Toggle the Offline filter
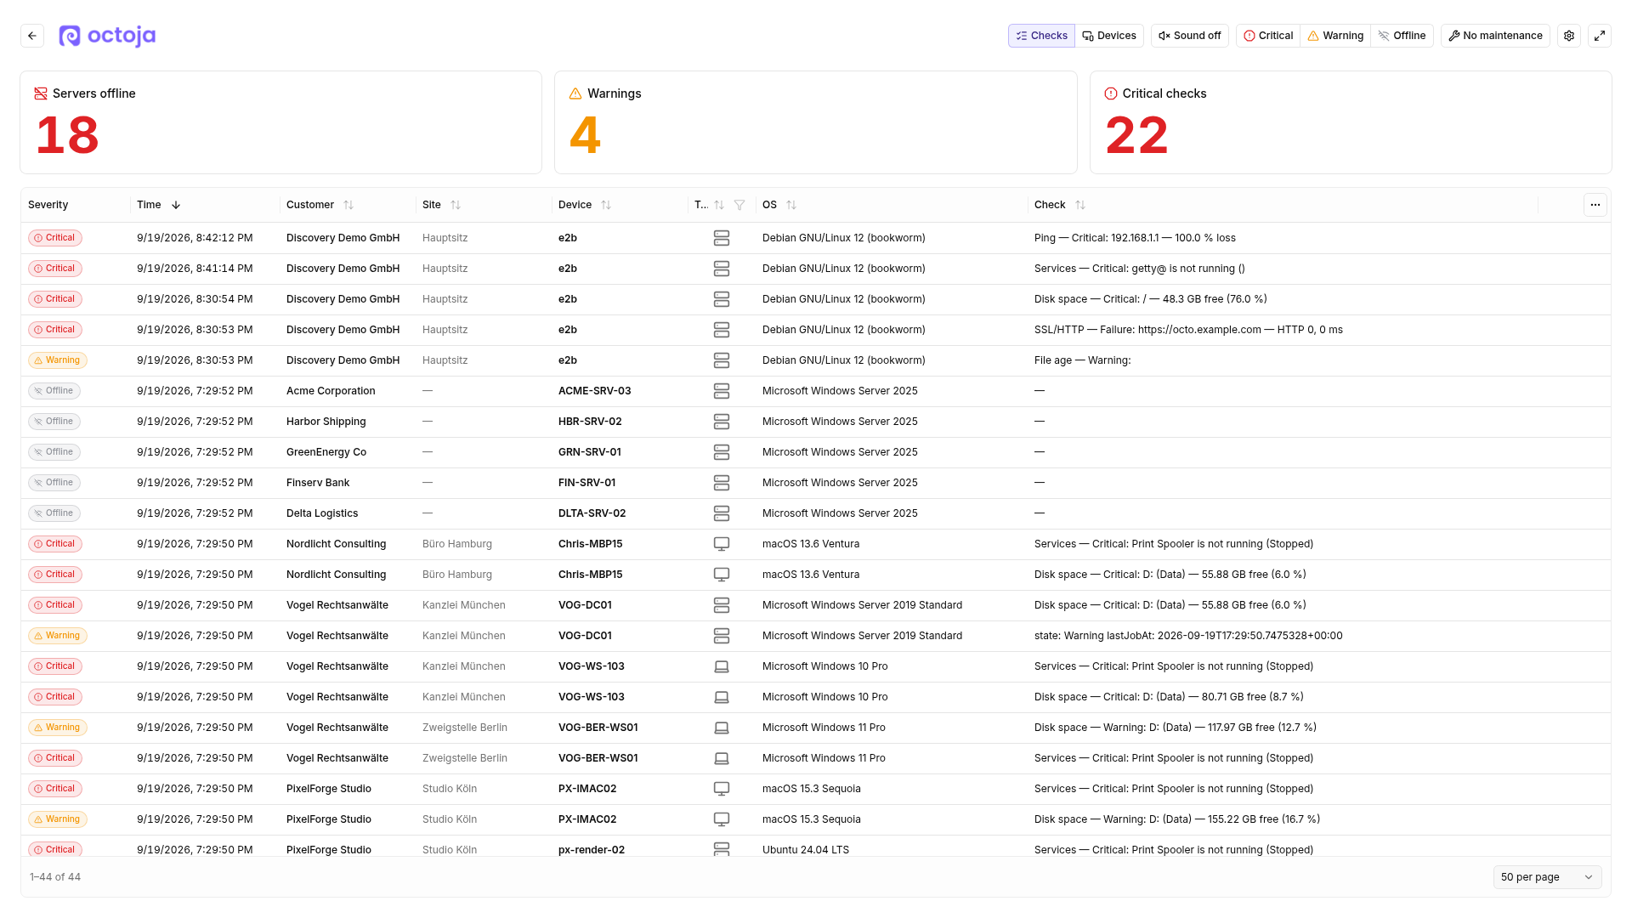1632x918 pixels. (1402, 36)
